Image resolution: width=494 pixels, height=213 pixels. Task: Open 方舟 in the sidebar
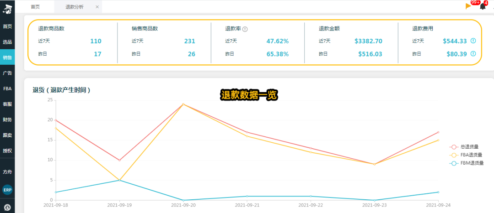(7, 172)
